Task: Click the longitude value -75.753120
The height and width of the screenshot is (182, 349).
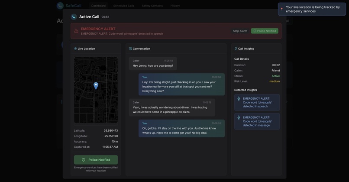Action: click(x=110, y=136)
